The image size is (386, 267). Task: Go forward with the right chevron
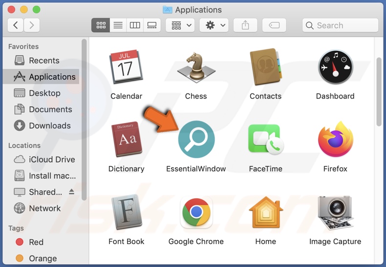[31, 25]
